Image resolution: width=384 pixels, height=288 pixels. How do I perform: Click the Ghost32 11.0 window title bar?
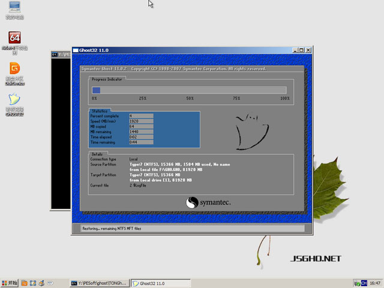(180, 50)
